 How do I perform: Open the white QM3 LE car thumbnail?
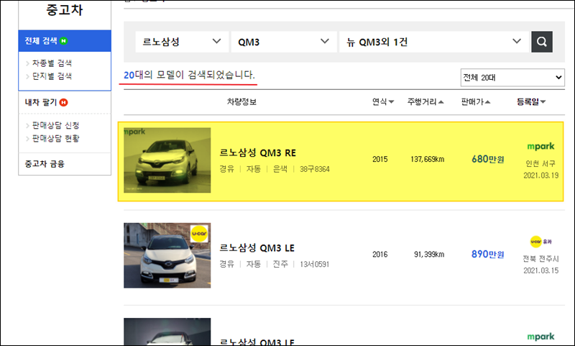pyautogui.click(x=167, y=255)
